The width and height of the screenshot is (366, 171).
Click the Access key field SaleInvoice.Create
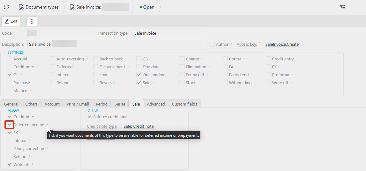point(304,44)
